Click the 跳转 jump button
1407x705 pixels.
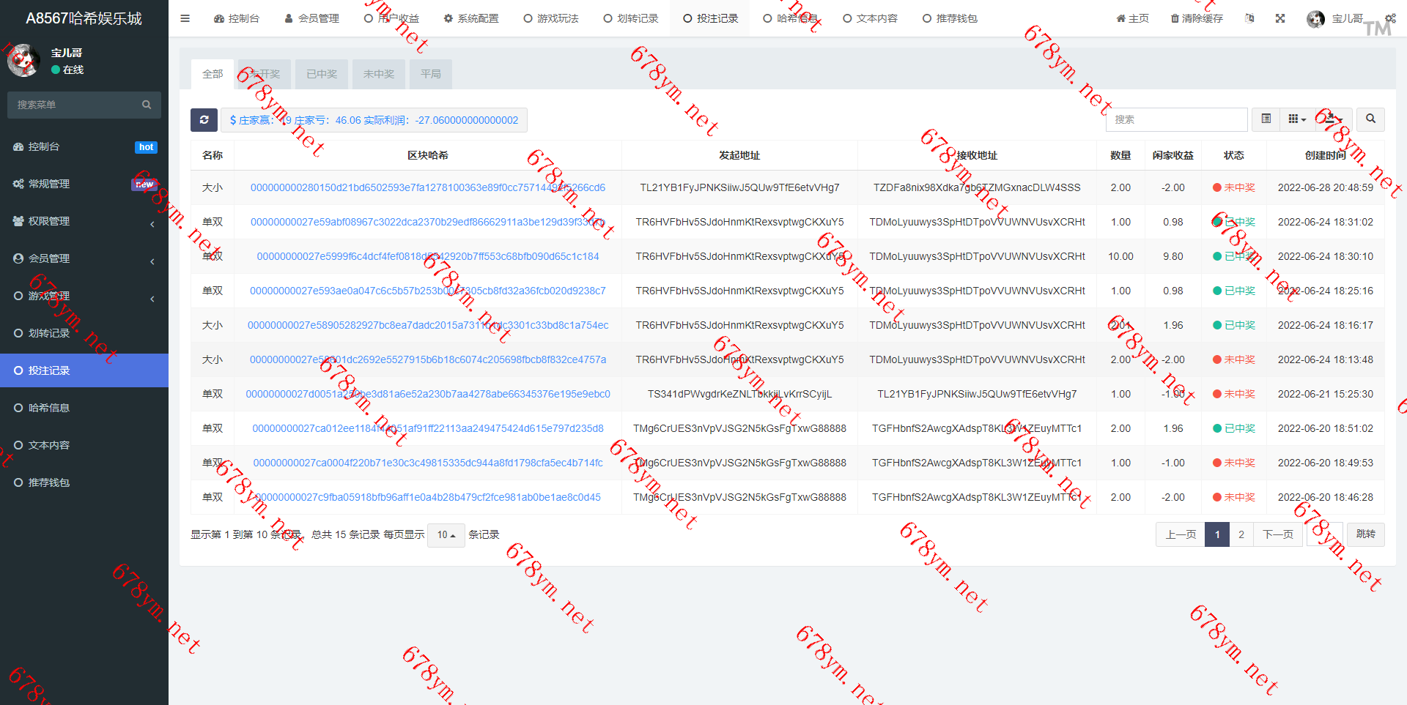1365,534
